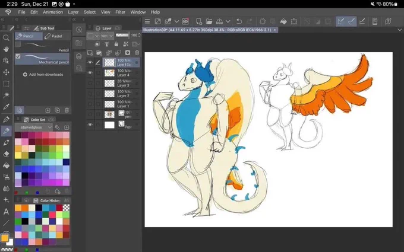
Task: Click the Open file folder icon
Action: [x=209, y=21]
